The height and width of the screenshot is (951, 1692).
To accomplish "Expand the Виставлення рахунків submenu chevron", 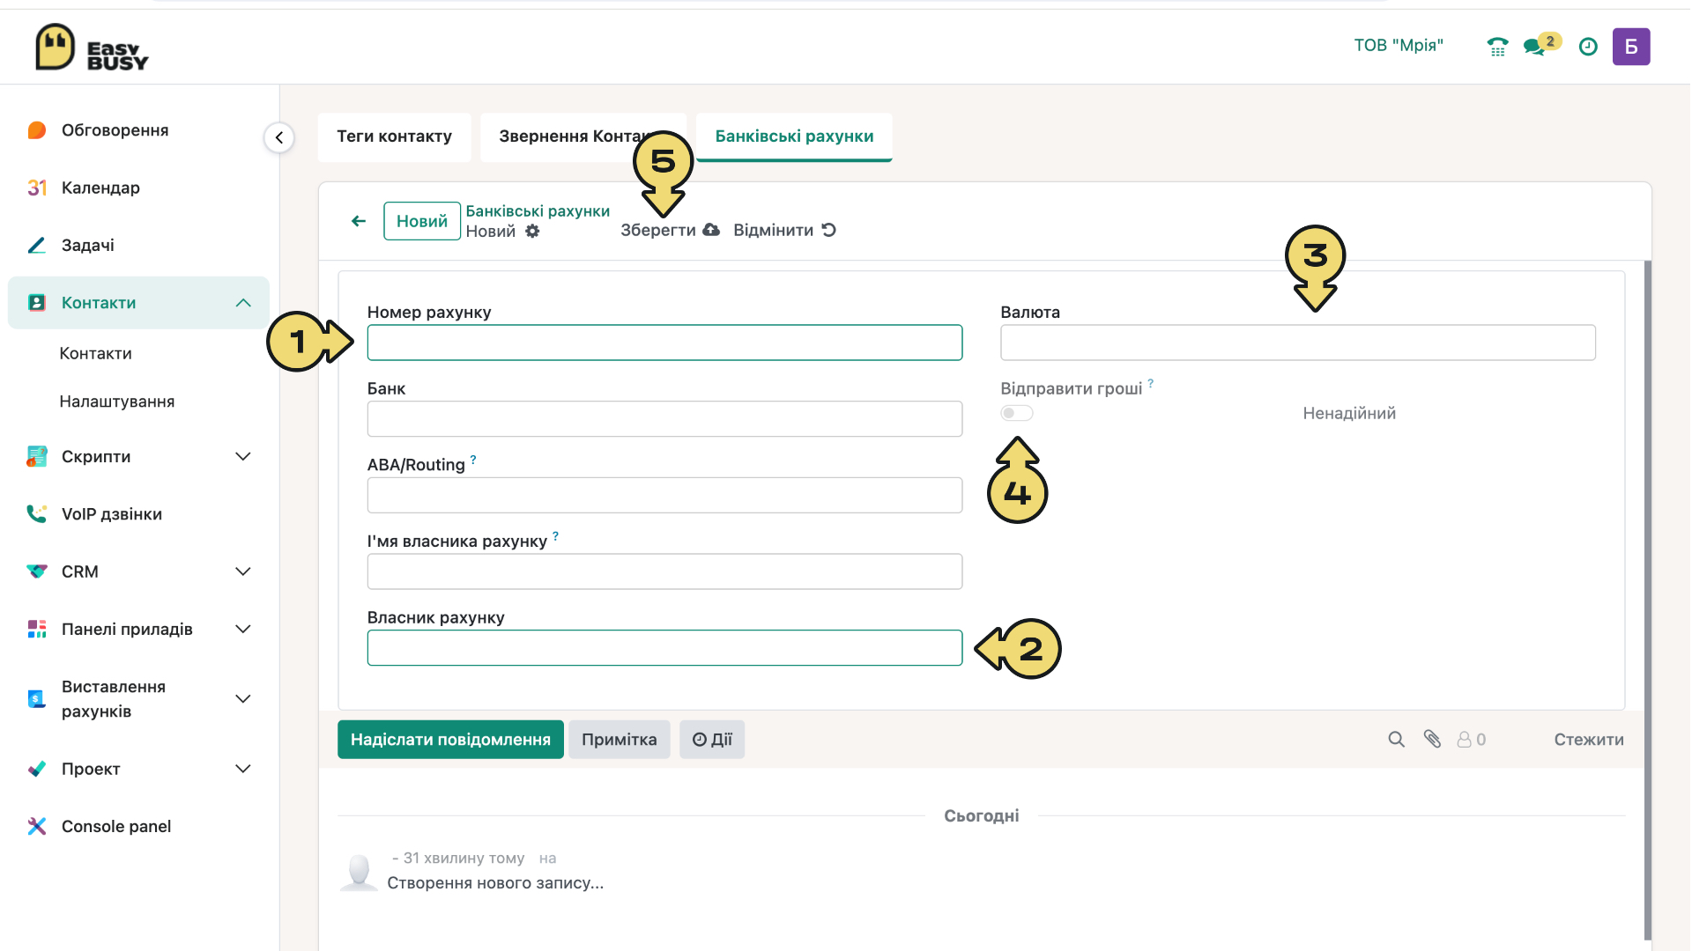I will tap(243, 699).
